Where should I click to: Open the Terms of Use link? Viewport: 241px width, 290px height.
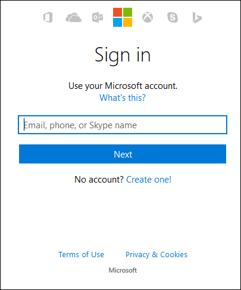[81, 254]
